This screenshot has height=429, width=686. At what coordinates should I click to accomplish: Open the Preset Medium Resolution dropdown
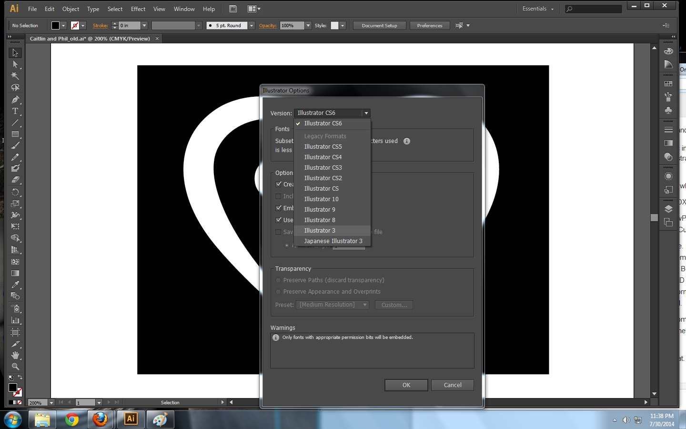[x=333, y=305]
